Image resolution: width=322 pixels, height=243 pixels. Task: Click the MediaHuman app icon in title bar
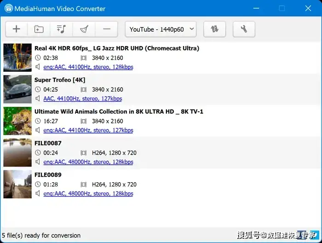pyautogui.click(x=8, y=8)
